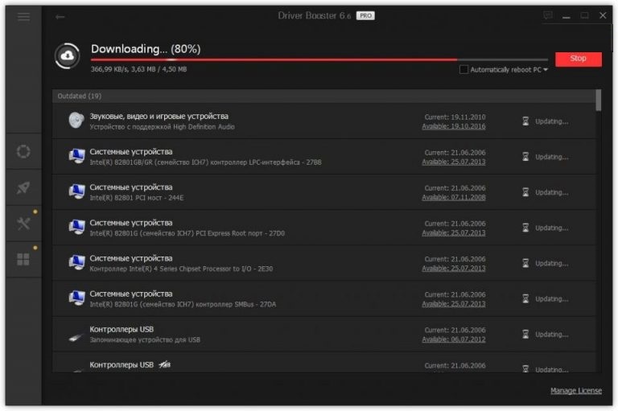
Task: Stop the driver download
Action: [579, 59]
